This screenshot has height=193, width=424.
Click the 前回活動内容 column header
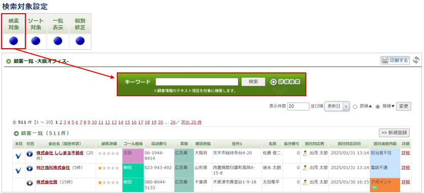[x=385, y=144]
